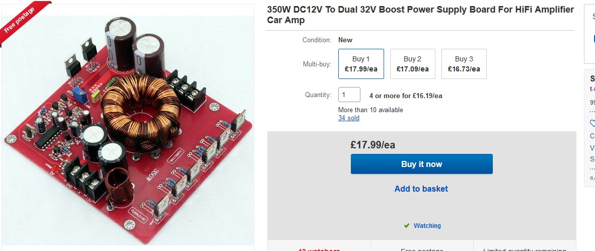595x251 pixels.
Task: Click the 4 or more for £16.19/ea offer text
Action: [x=406, y=96]
